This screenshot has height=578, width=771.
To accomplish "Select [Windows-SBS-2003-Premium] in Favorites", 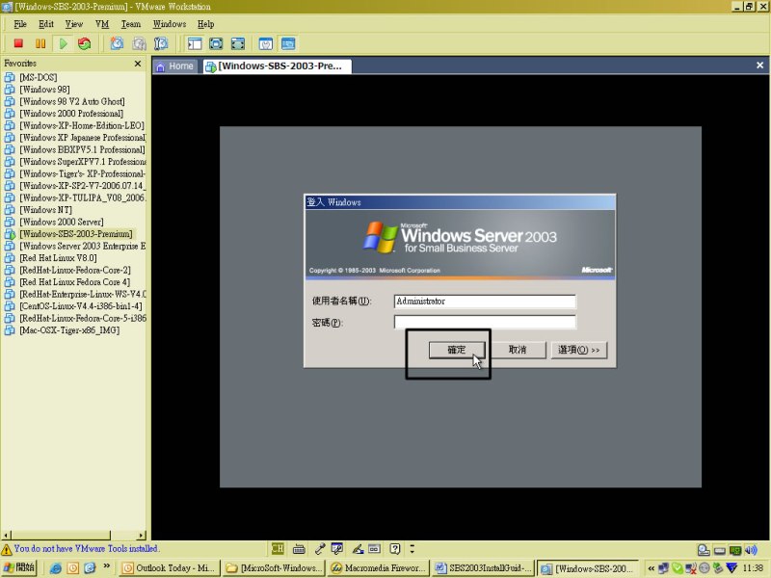I will 76,234.
